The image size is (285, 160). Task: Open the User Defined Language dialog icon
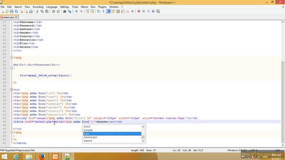click(113, 12)
